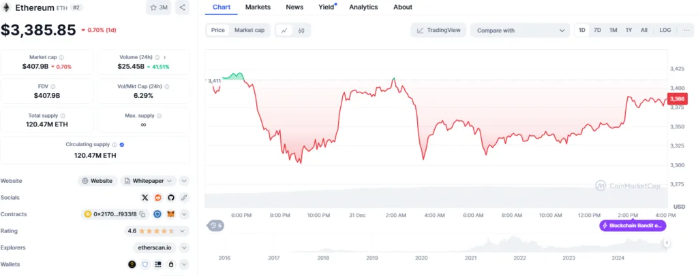Select 1D time range
The image size is (698, 276).
click(x=582, y=30)
